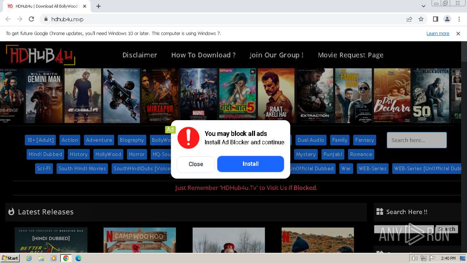Click the Search here... input field
The height and width of the screenshot is (263, 467).
pos(417,140)
